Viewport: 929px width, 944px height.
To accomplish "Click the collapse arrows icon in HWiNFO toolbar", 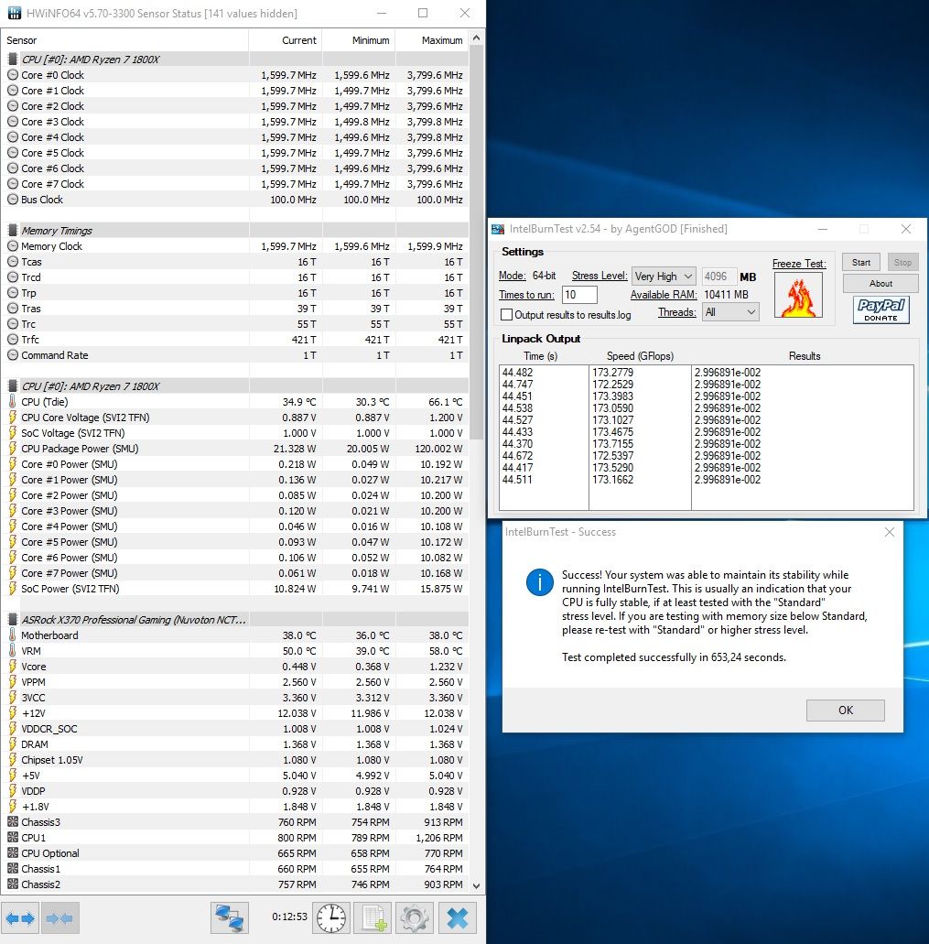I will [59, 918].
